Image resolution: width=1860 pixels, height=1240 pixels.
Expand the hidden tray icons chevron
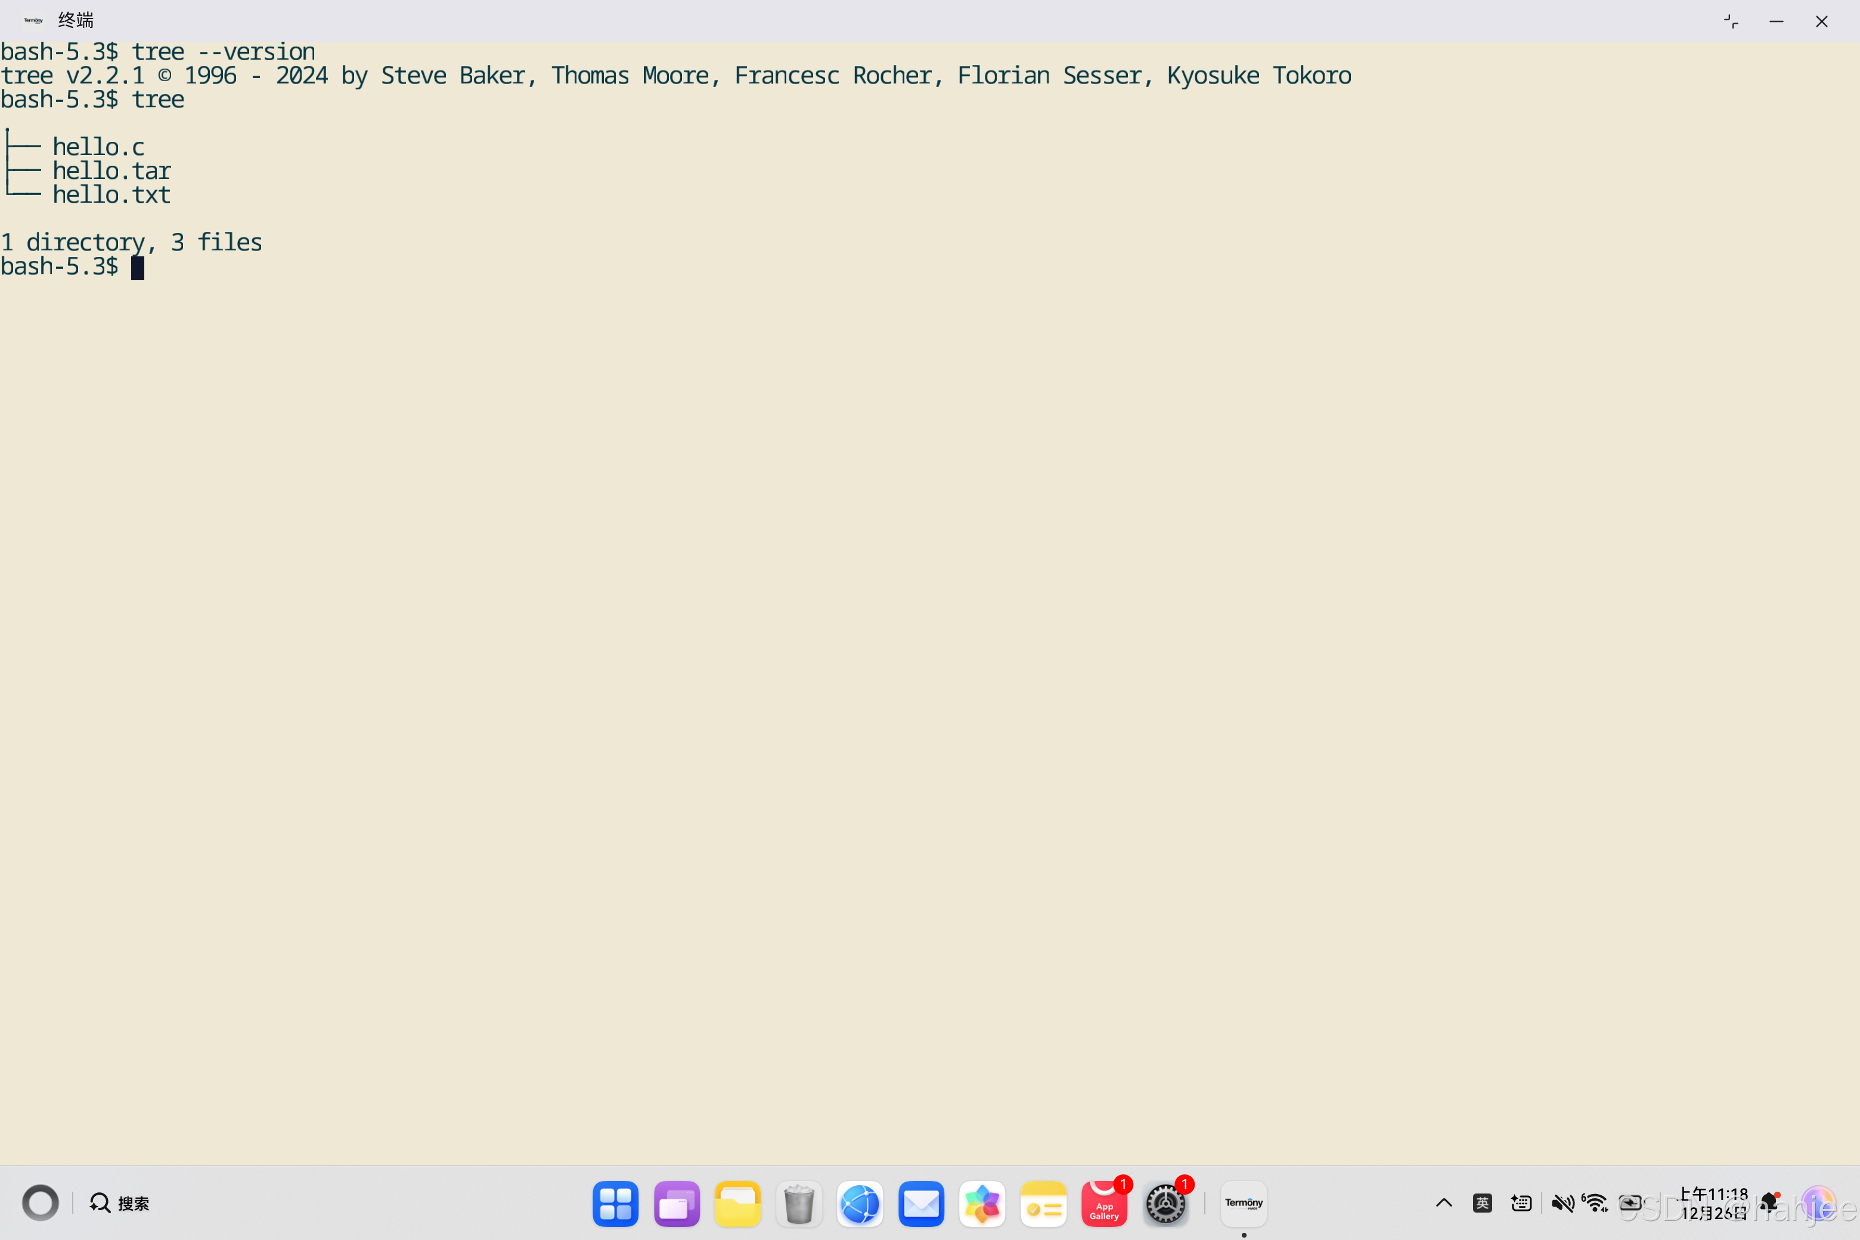coord(1443,1203)
